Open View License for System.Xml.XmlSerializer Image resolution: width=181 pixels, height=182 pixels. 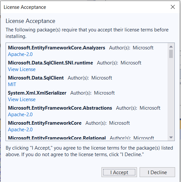(22, 100)
